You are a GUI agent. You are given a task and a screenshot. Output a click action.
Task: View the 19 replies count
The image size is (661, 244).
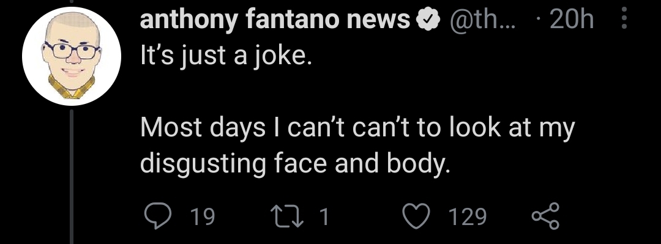tap(203, 216)
